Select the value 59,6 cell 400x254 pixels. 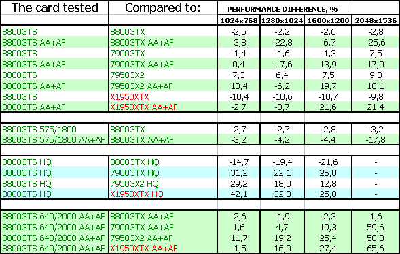click(x=376, y=227)
